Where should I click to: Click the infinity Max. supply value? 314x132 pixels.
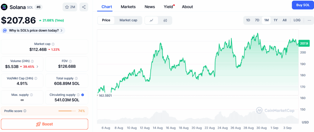(22, 100)
